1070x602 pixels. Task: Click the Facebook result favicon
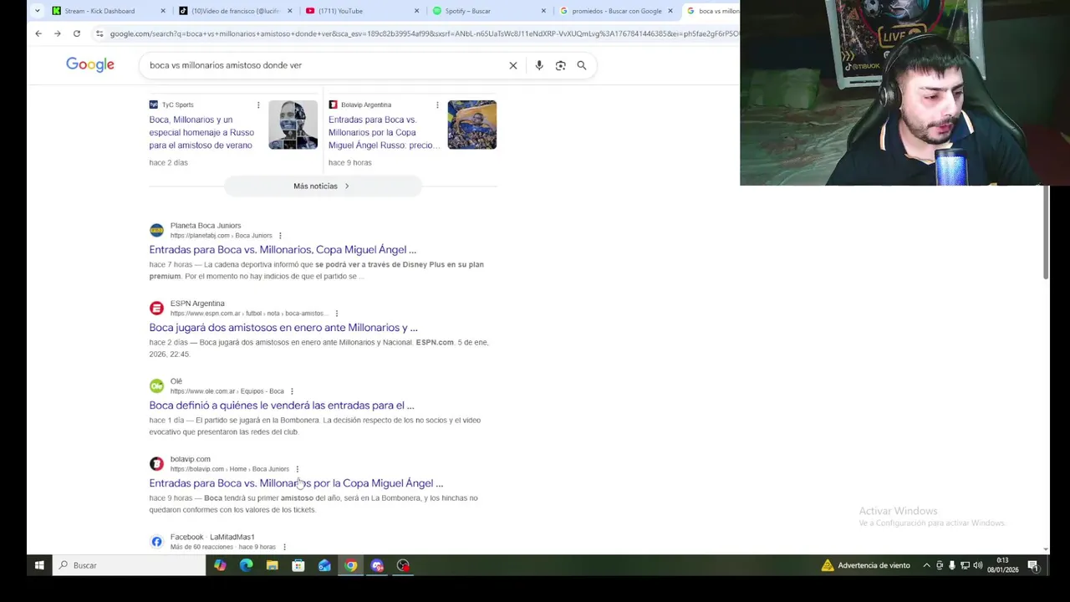[156, 542]
